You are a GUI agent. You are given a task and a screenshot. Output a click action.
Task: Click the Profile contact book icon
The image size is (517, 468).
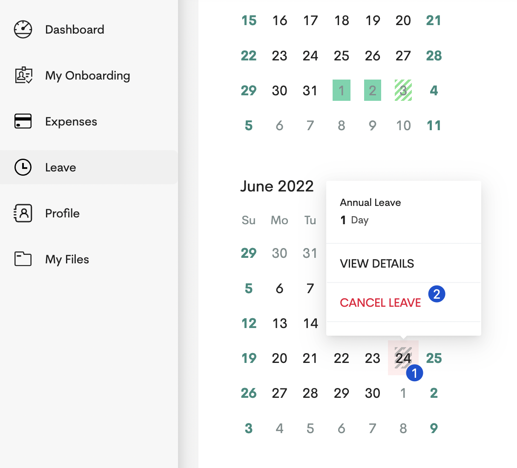[23, 213]
